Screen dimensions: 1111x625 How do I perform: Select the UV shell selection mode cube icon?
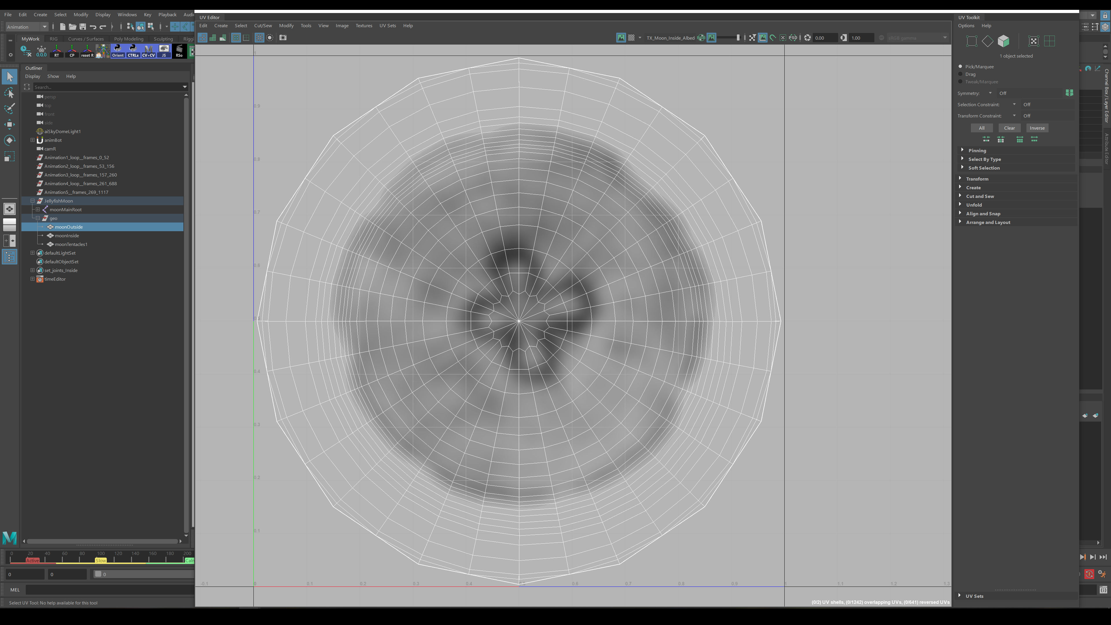point(1004,41)
